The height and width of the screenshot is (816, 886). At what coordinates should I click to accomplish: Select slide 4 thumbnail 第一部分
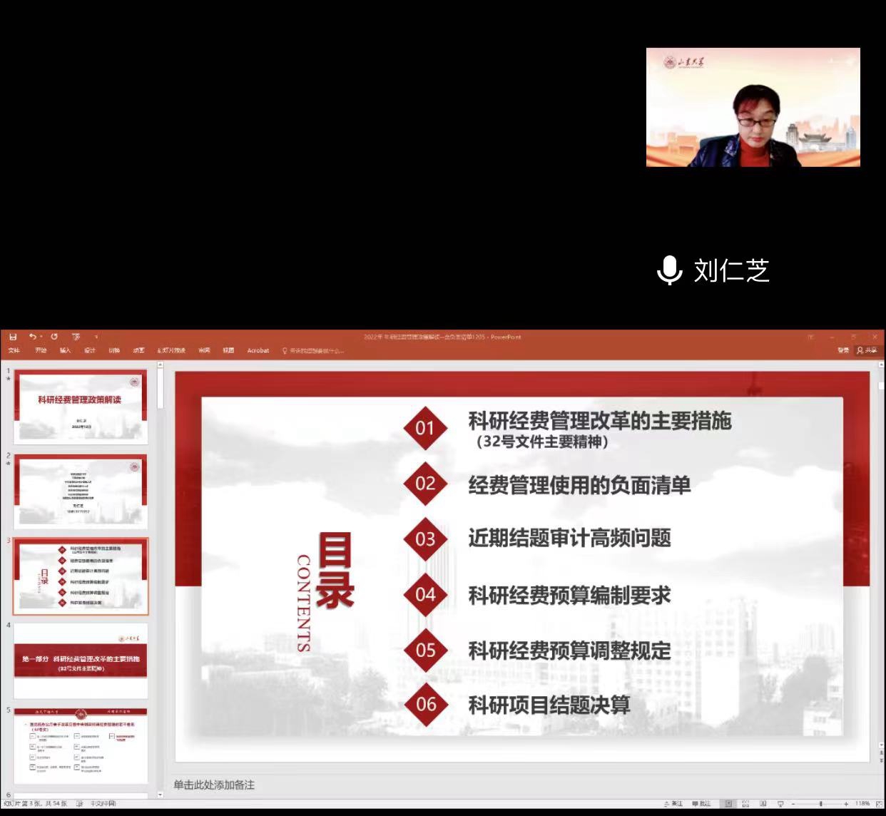click(81, 661)
